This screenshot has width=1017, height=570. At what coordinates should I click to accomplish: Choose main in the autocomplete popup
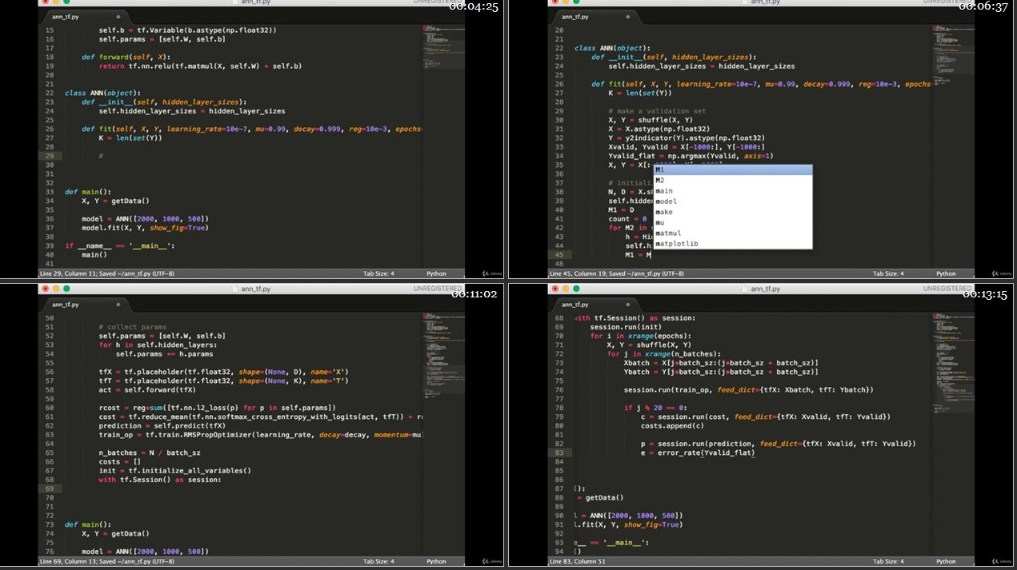(732, 191)
